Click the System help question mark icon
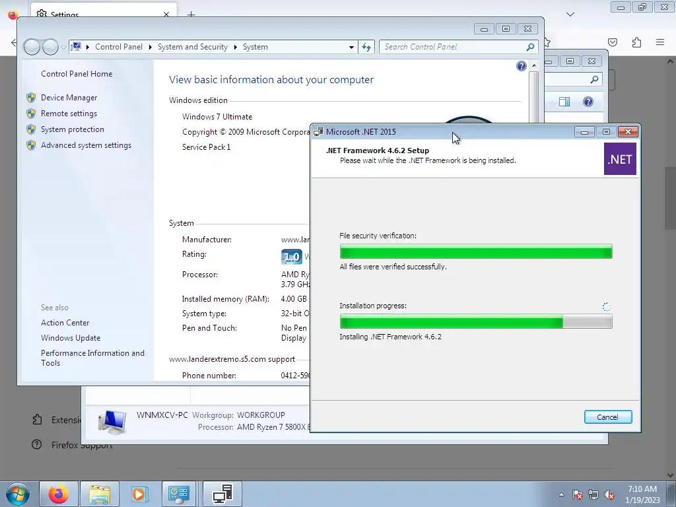This screenshot has height=507, width=676. click(522, 66)
